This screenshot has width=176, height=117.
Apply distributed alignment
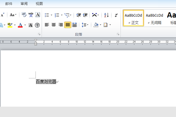(75, 25)
